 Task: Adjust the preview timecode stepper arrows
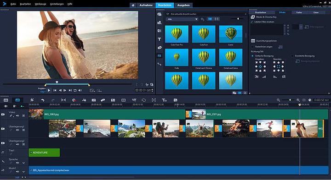point(153,90)
